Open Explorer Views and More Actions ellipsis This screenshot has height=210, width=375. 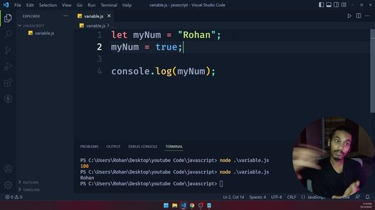pyautogui.click(x=66, y=16)
